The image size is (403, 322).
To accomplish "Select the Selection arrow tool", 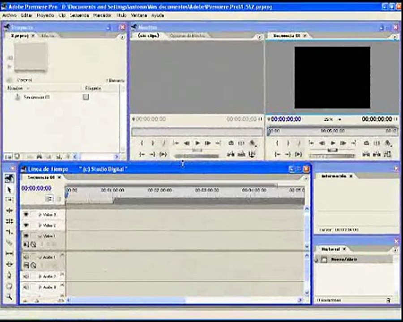I will click(9, 190).
